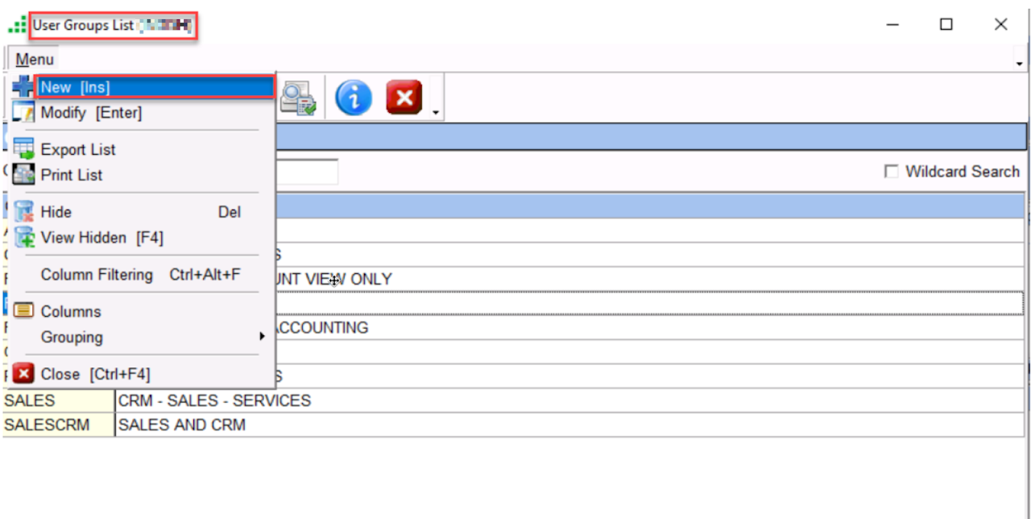Click the Menu item in the menu bar
The width and height of the screenshot is (1031, 519).
coord(35,60)
